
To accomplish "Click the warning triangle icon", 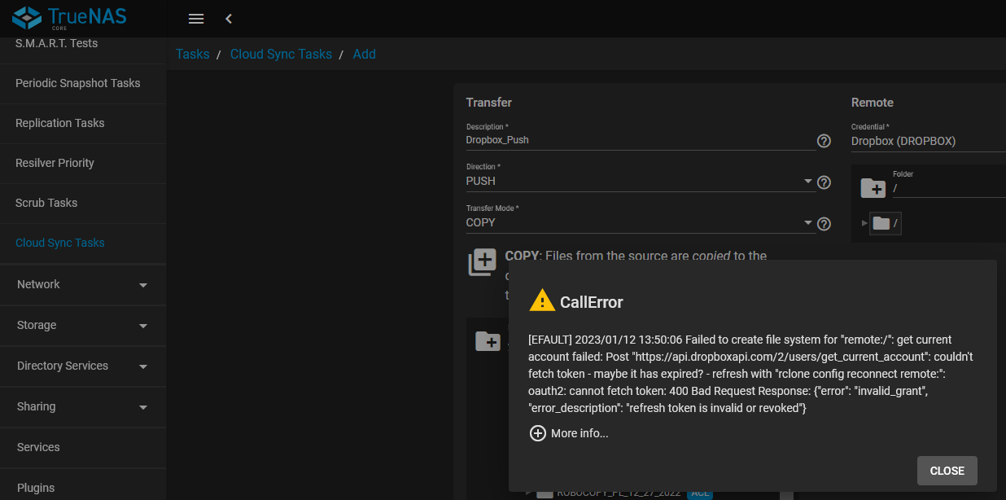I will [542, 300].
